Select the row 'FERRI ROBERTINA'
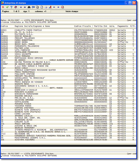This screenshot has height=161, width=139. 68,40
